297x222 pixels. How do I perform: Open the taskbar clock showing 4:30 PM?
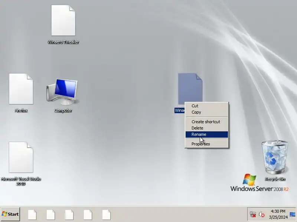tap(278, 214)
